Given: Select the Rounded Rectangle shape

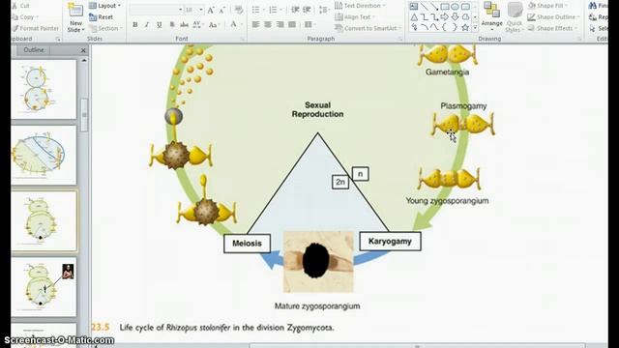Looking at the screenshot, I should [x=465, y=7].
